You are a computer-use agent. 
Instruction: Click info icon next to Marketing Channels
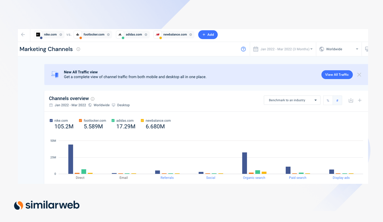(x=78, y=49)
